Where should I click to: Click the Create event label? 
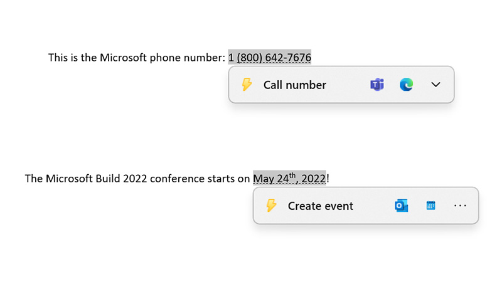coord(320,206)
